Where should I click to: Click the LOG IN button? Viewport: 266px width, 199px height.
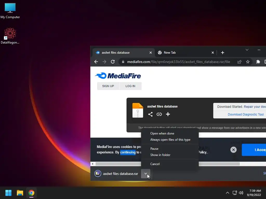[x=130, y=86]
